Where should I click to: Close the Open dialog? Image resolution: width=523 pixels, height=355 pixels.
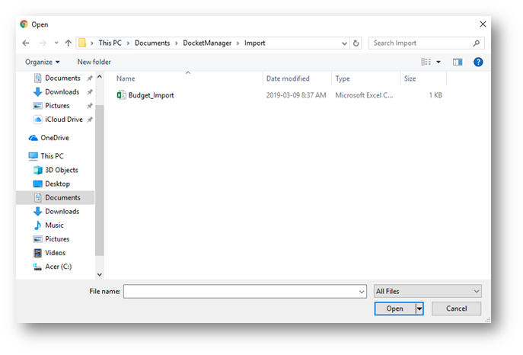(483, 24)
